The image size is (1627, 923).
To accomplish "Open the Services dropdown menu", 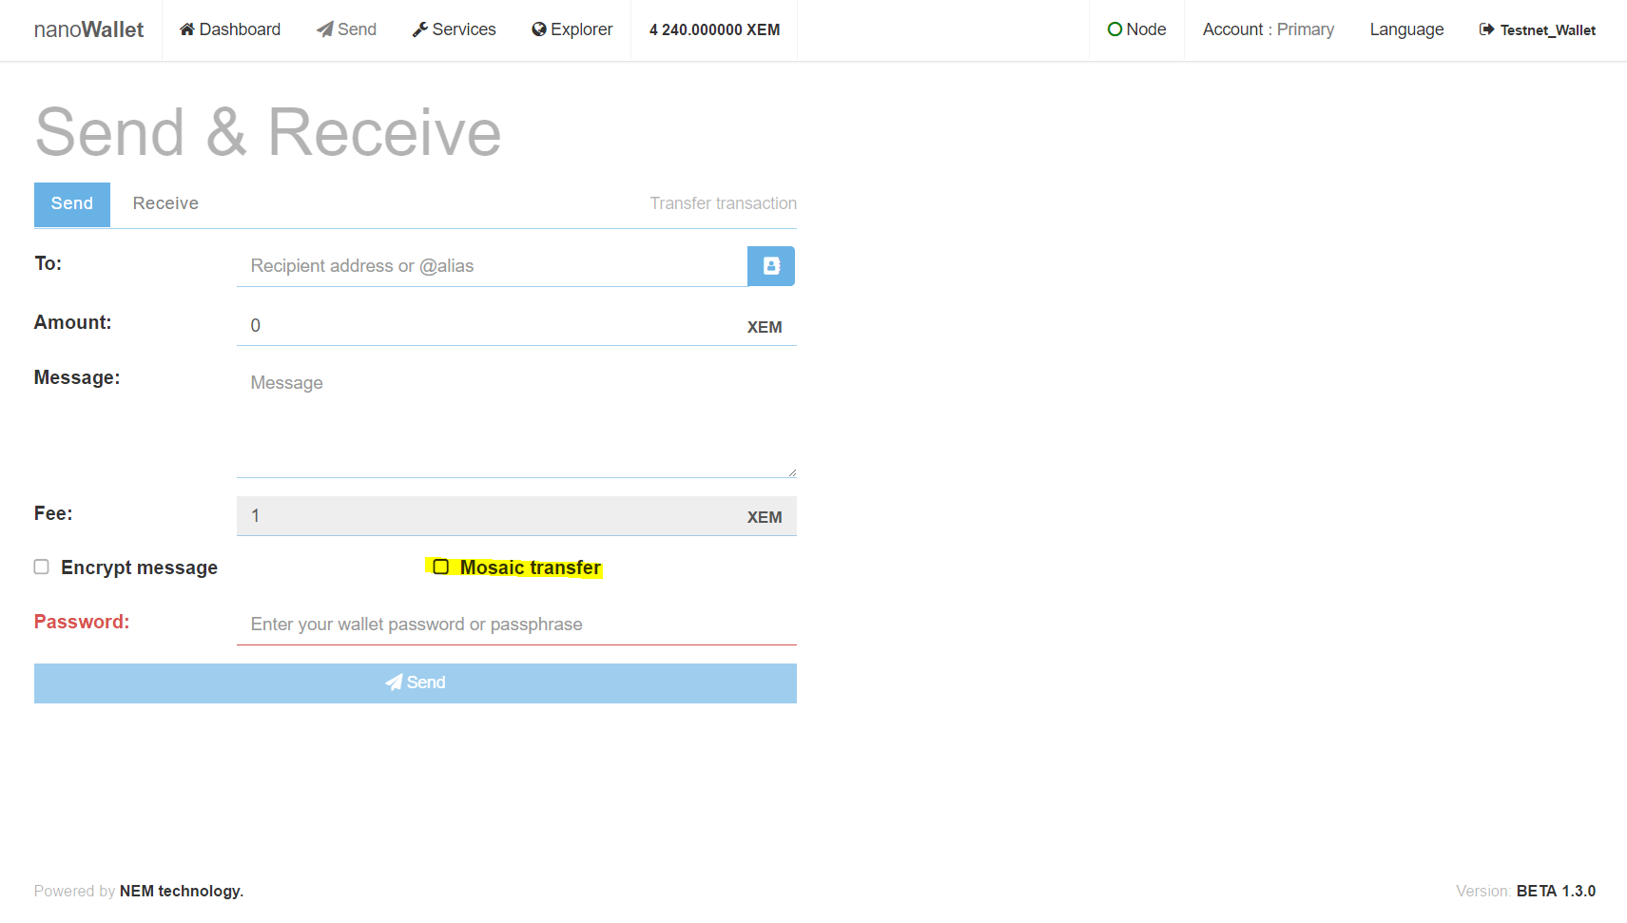I will click(x=454, y=29).
